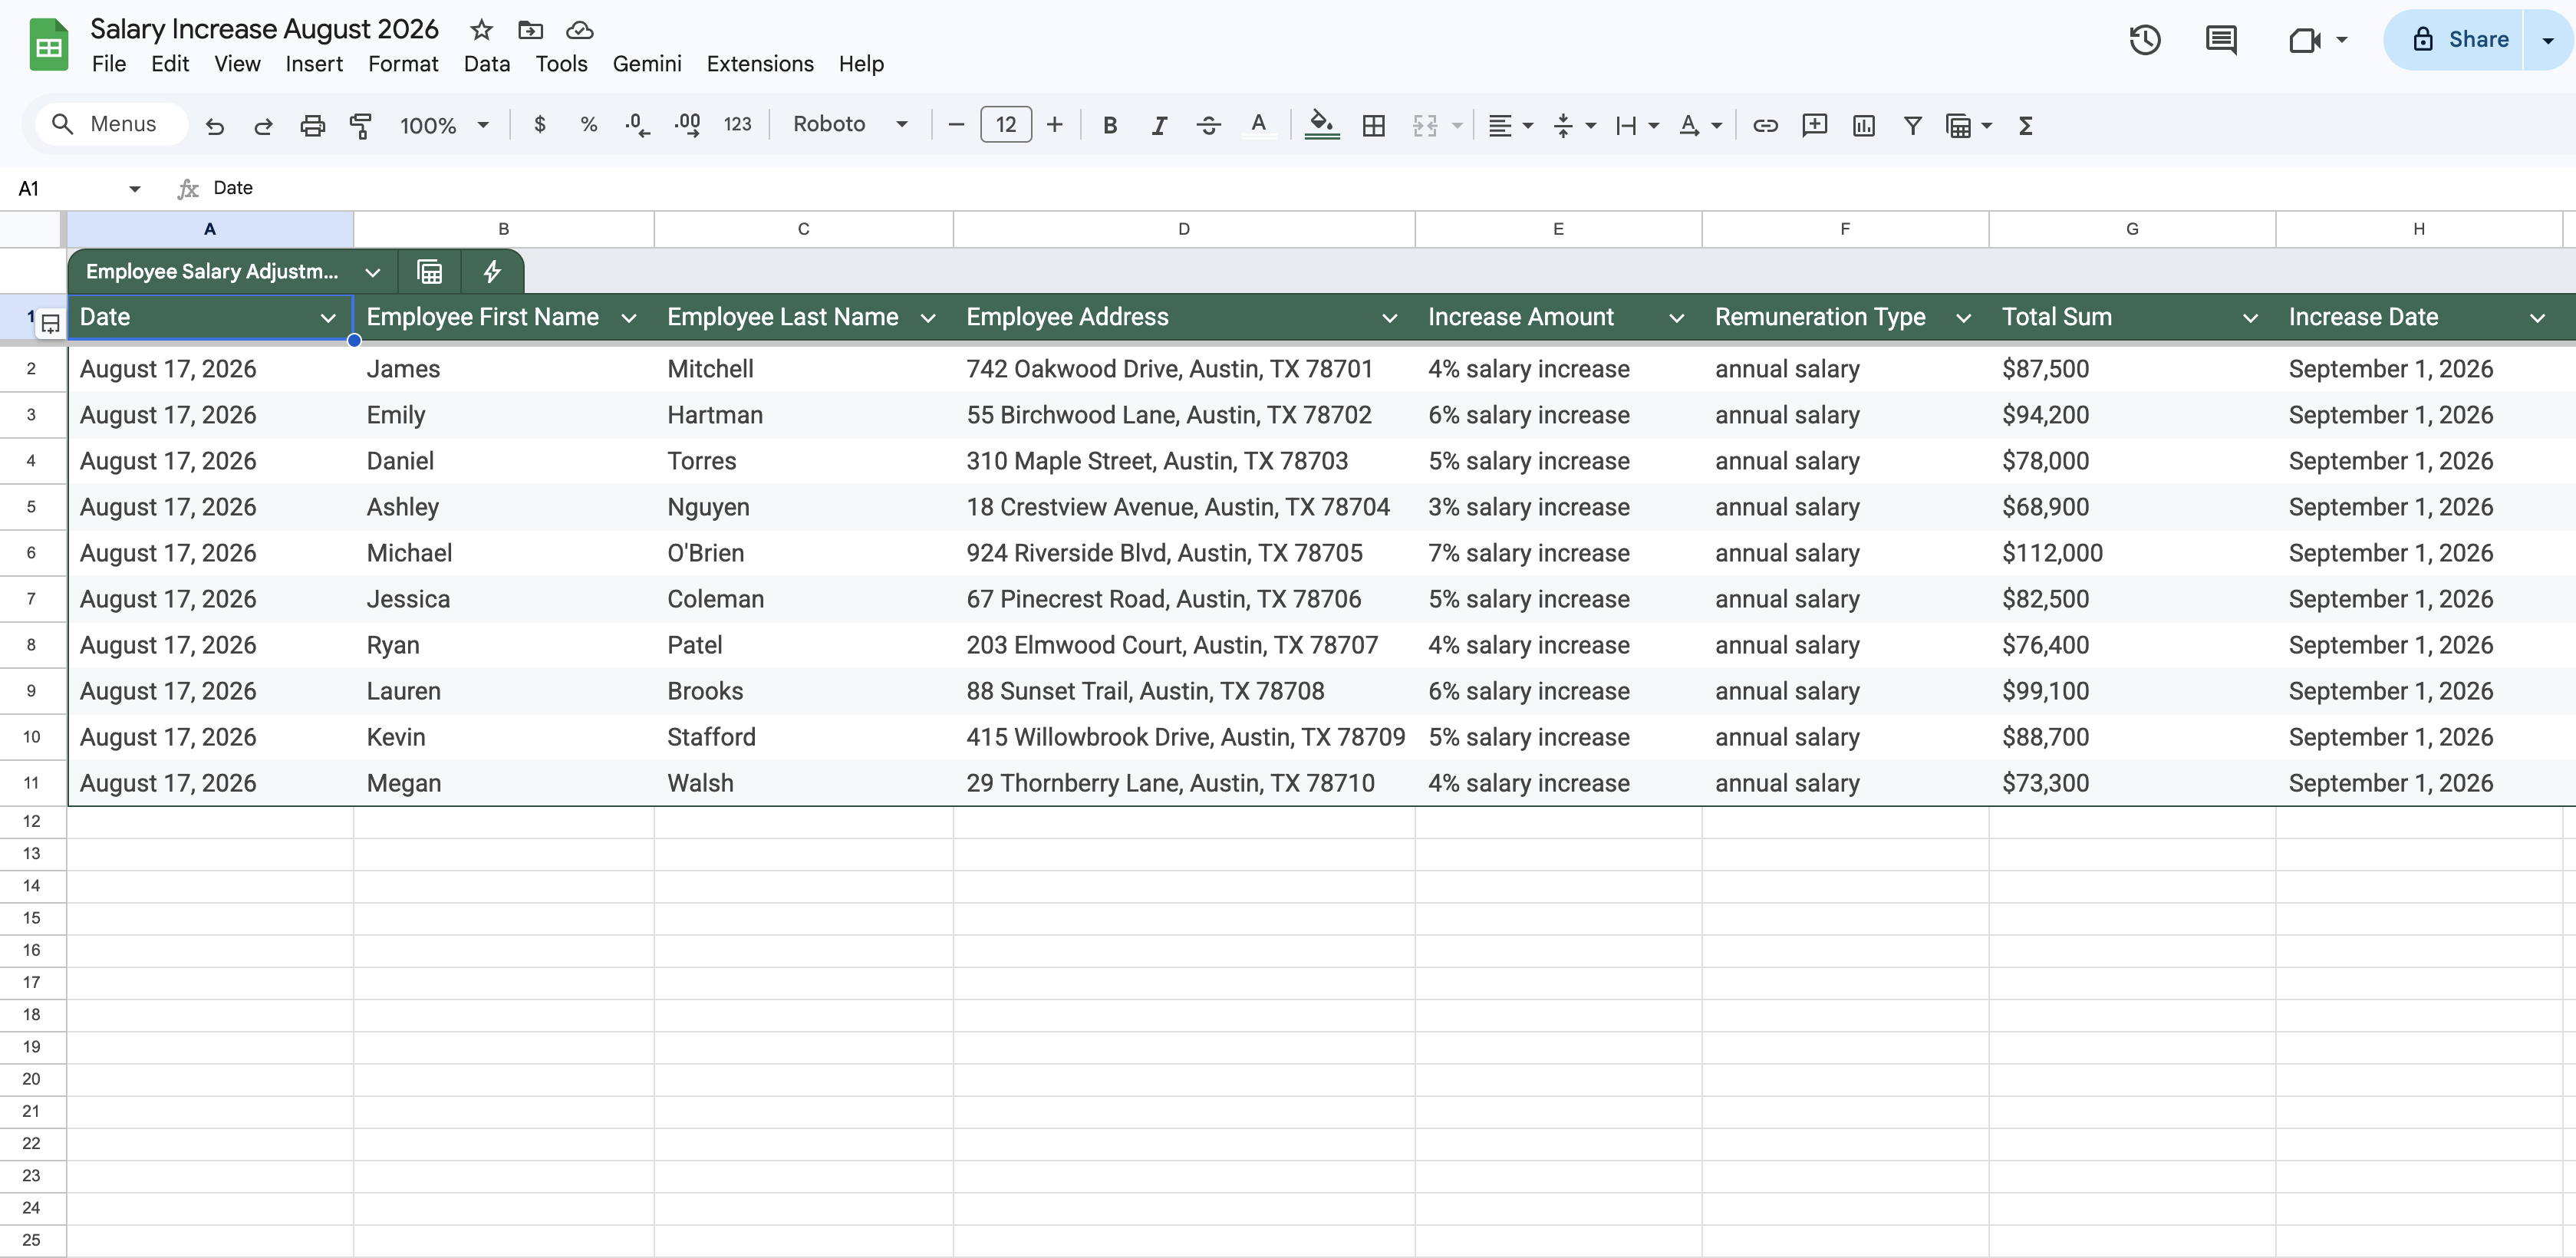Viewport: 2576px width, 1258px height.
Task: Toggle strikethrough formatting
Action: click(x=1209, y=125)
